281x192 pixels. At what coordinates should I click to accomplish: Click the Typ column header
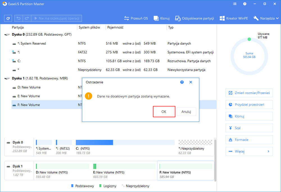pyautogui.click(x=171, y=28)
